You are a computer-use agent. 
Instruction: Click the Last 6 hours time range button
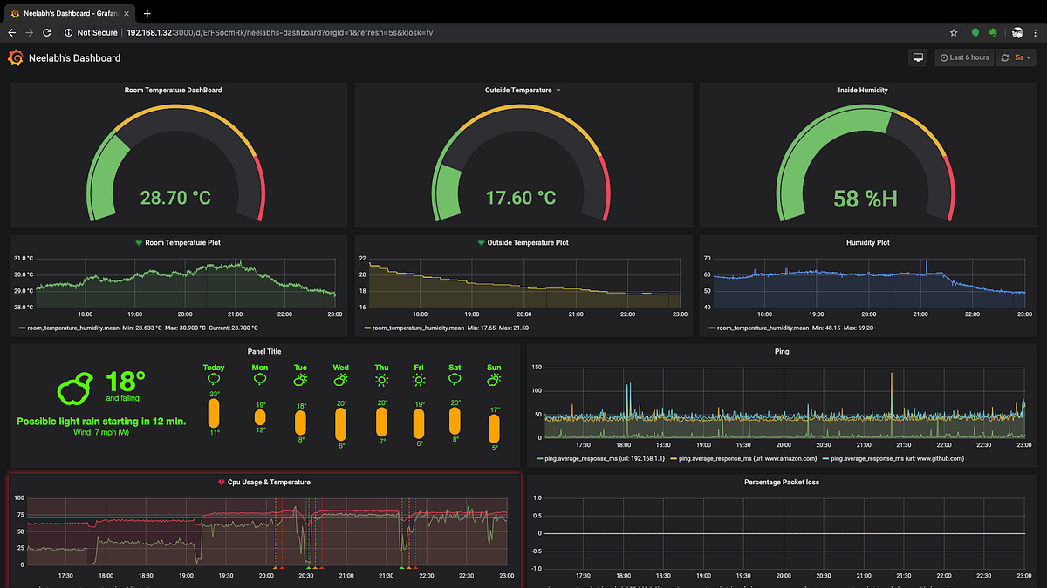[x=963, y=57]
